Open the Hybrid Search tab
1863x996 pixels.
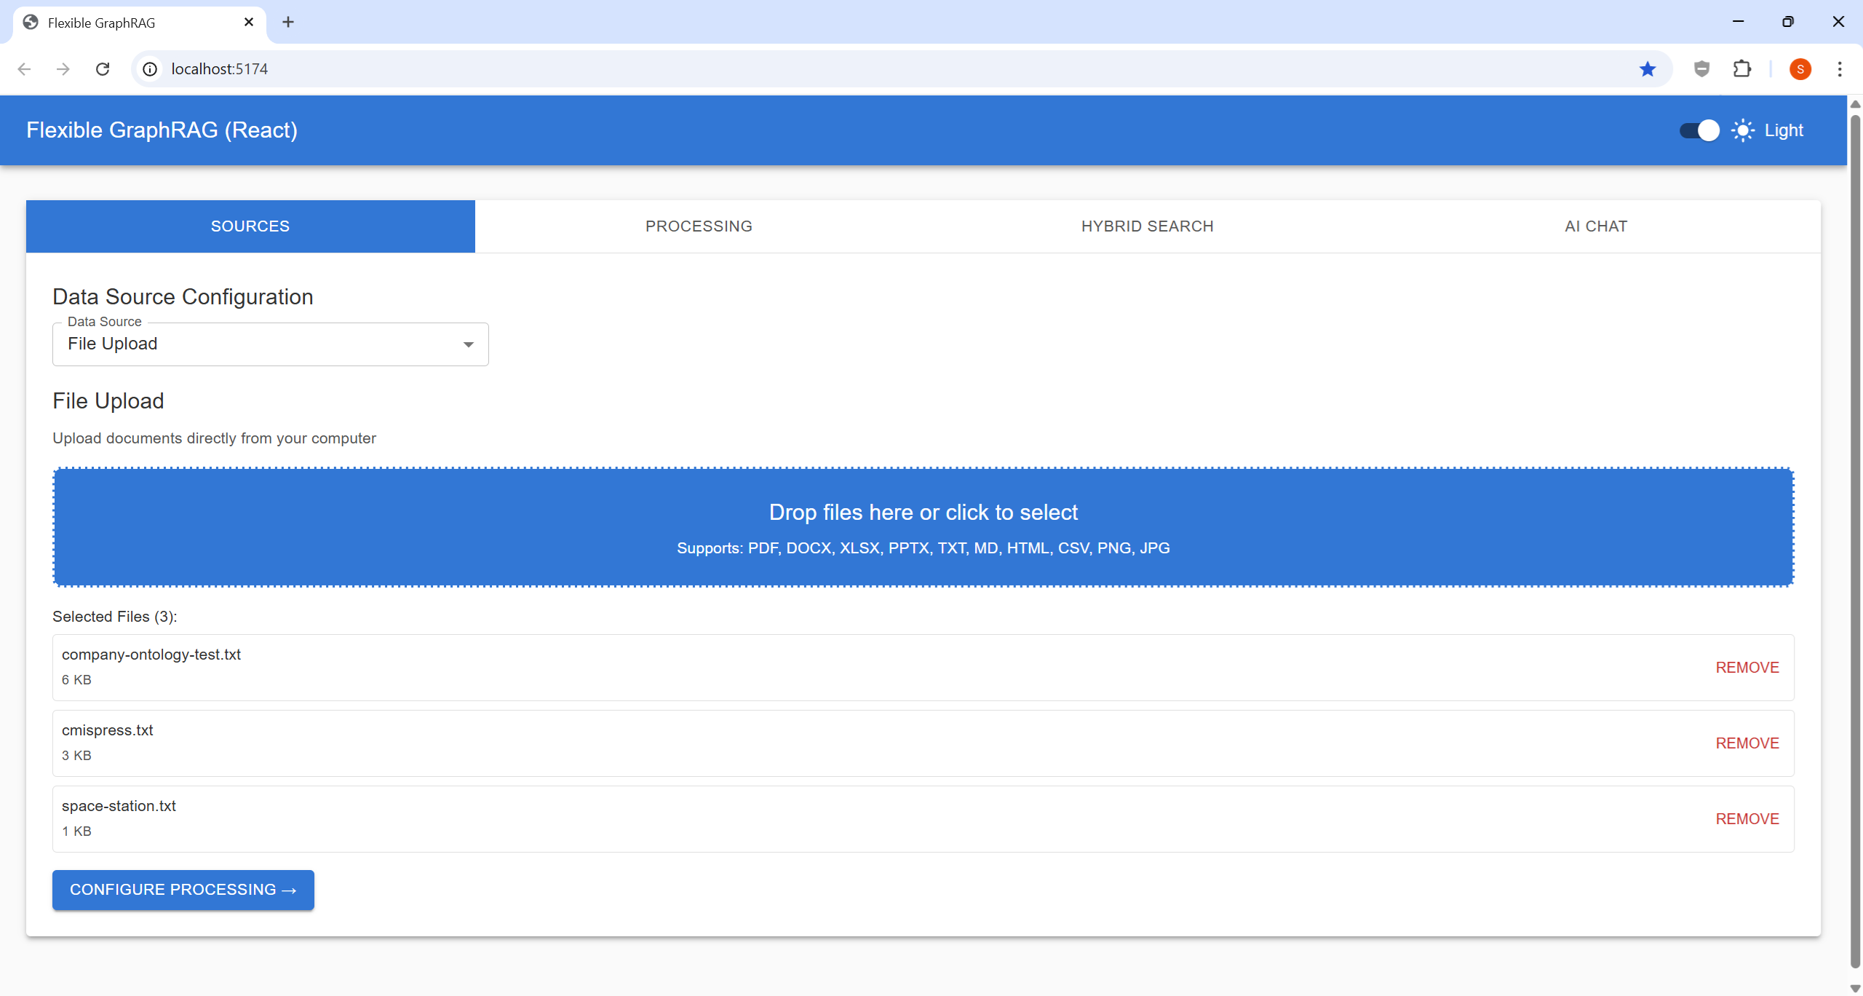click(x=1147, y=226)
